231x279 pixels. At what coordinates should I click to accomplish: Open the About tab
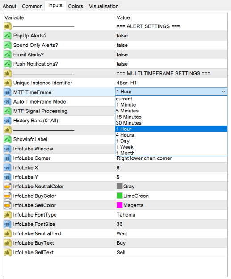(9, 6)
